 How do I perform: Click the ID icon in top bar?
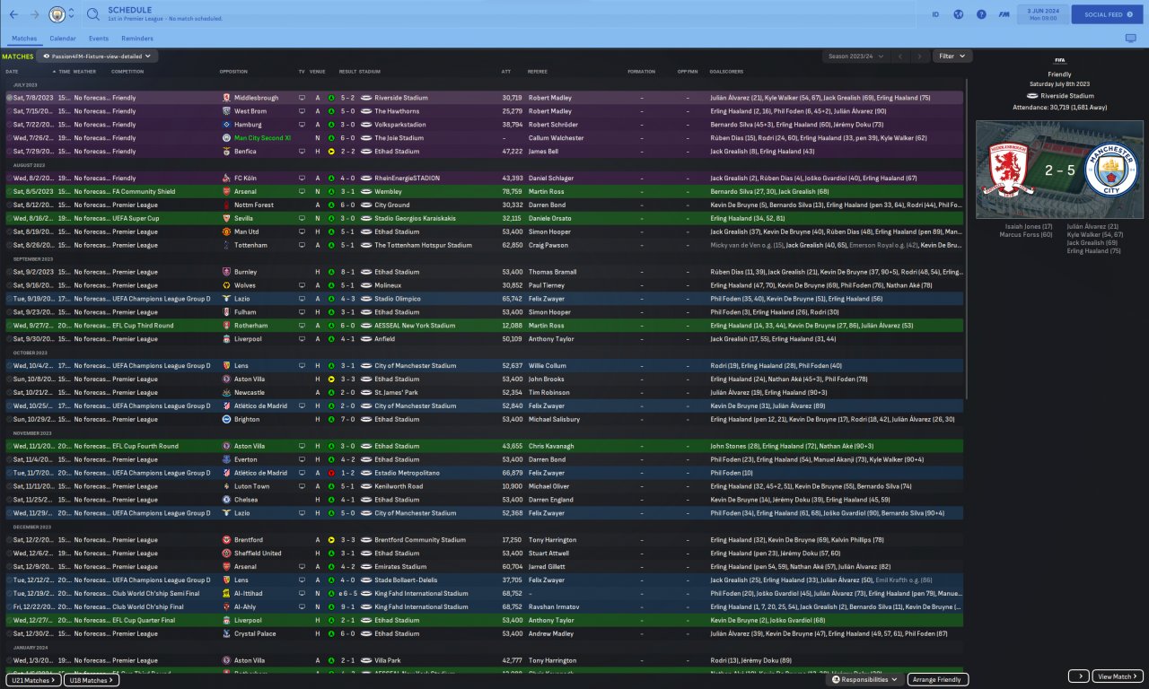(x=935, y=14)
